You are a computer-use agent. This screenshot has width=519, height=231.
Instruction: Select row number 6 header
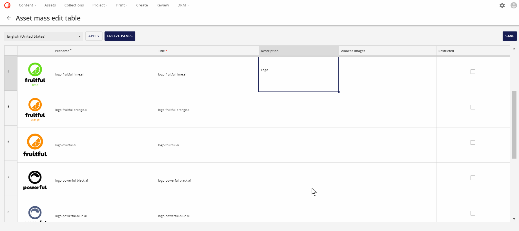coord(11,143)
